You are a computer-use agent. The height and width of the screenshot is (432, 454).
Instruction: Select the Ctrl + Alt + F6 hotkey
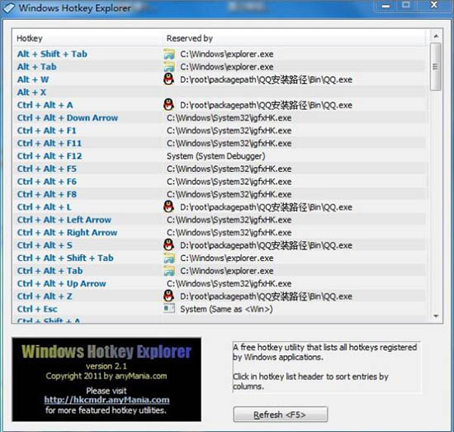(x=47, y=182)
